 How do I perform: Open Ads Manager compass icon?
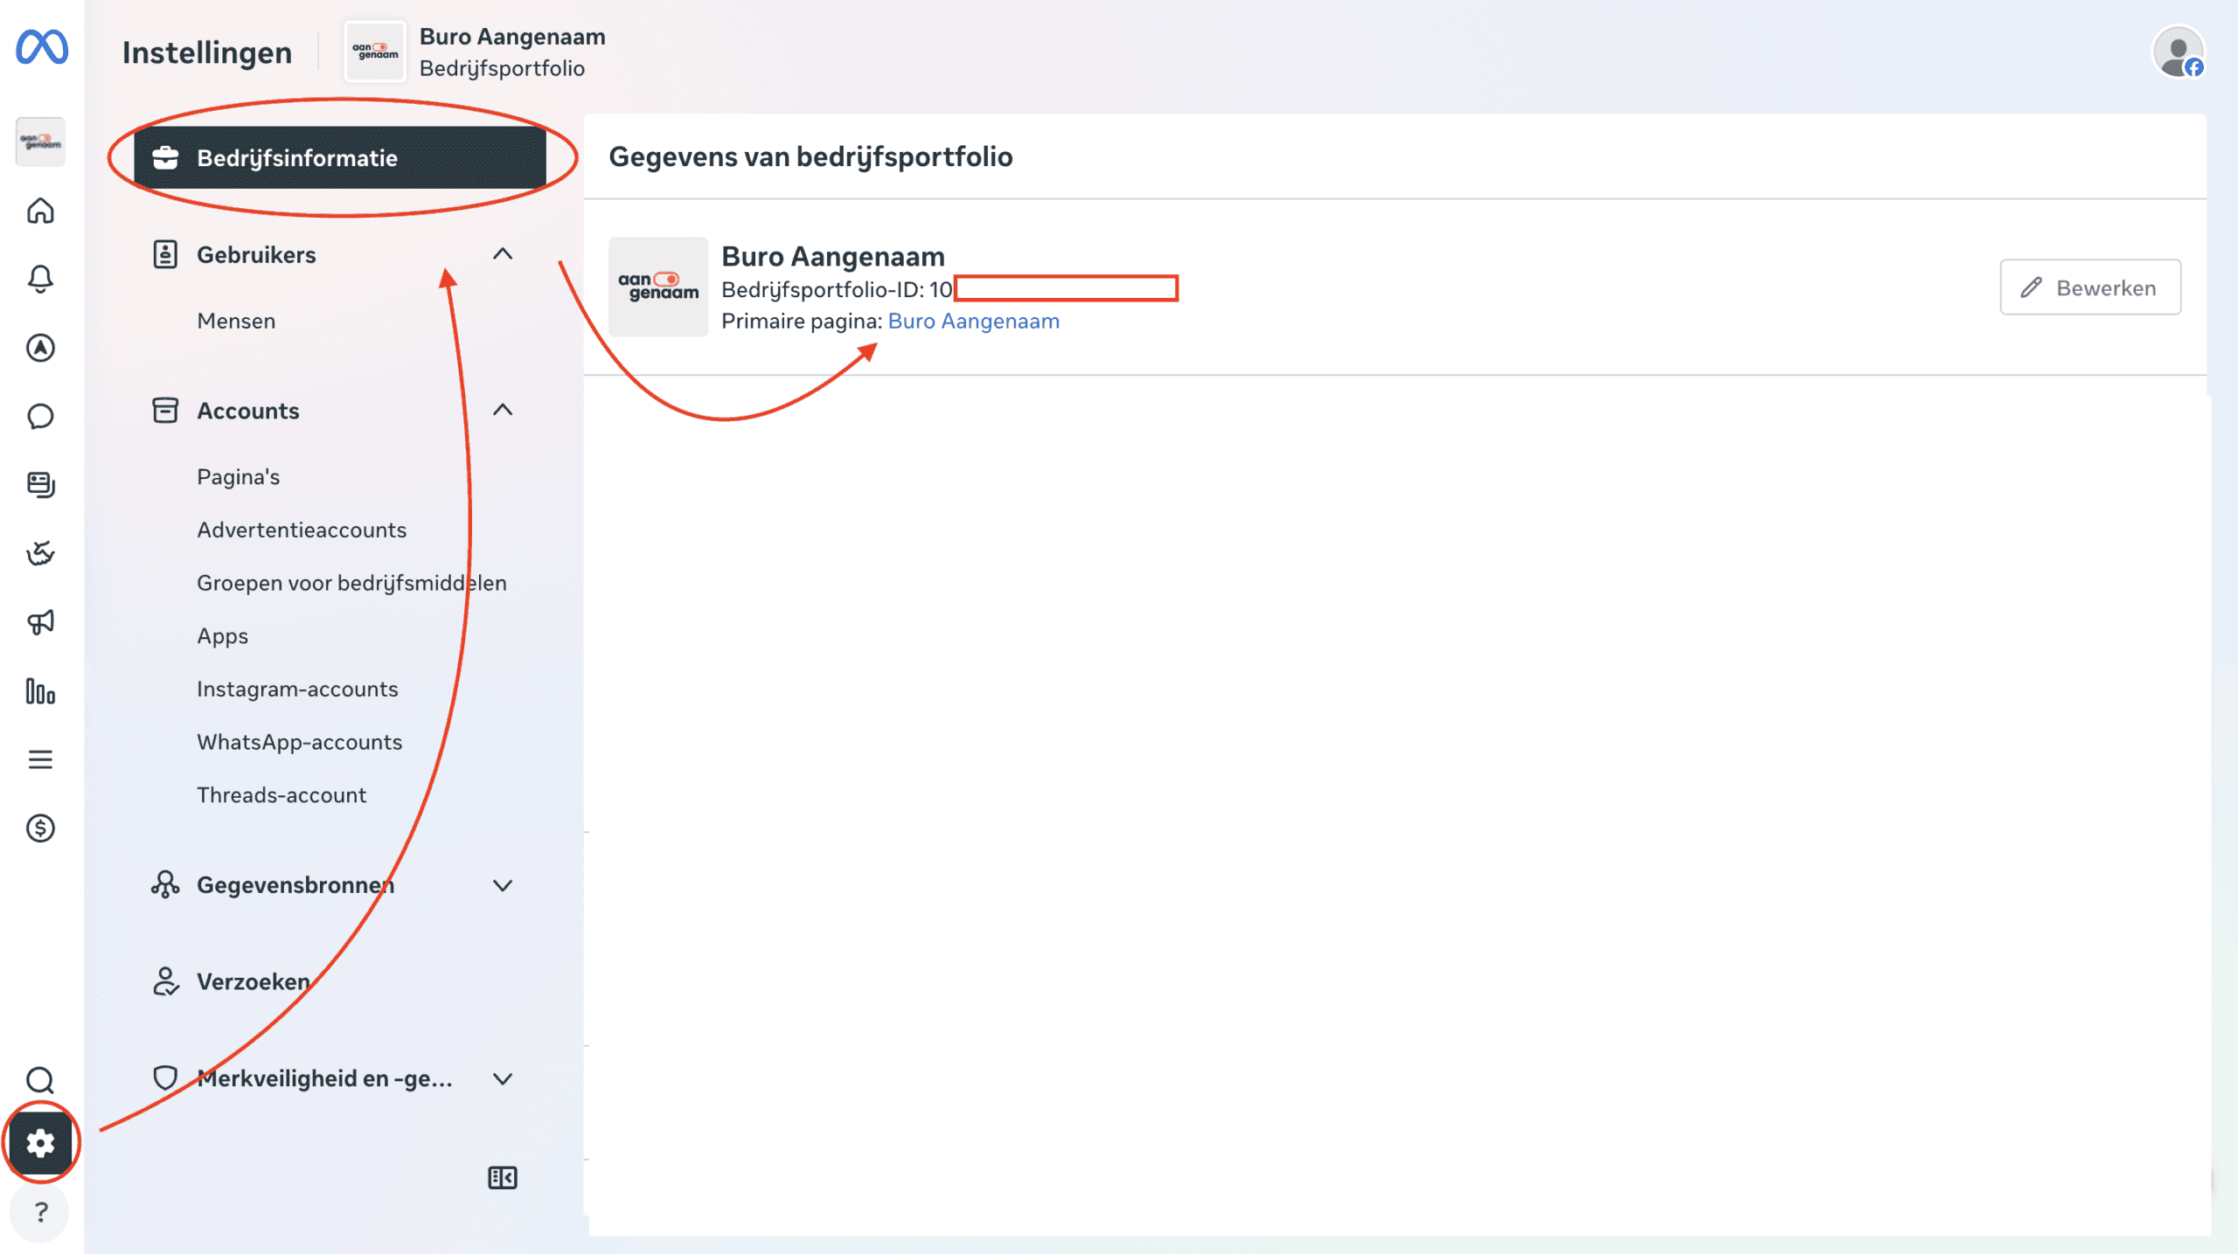[x=40, y=348]
